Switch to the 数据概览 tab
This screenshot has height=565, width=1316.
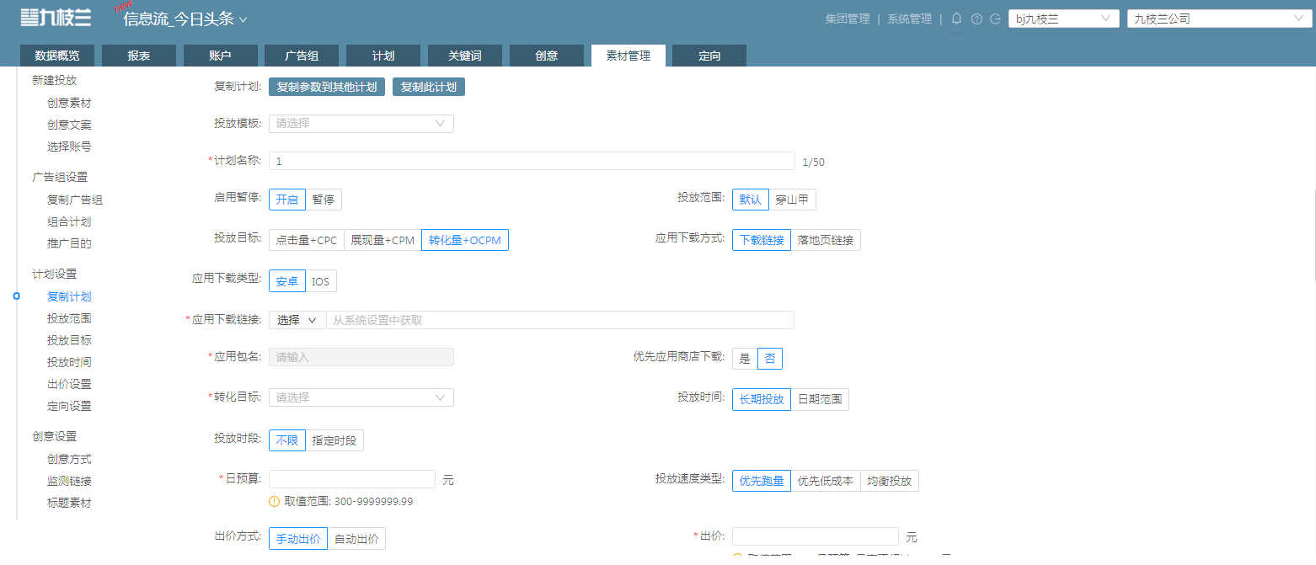[57, 56]
